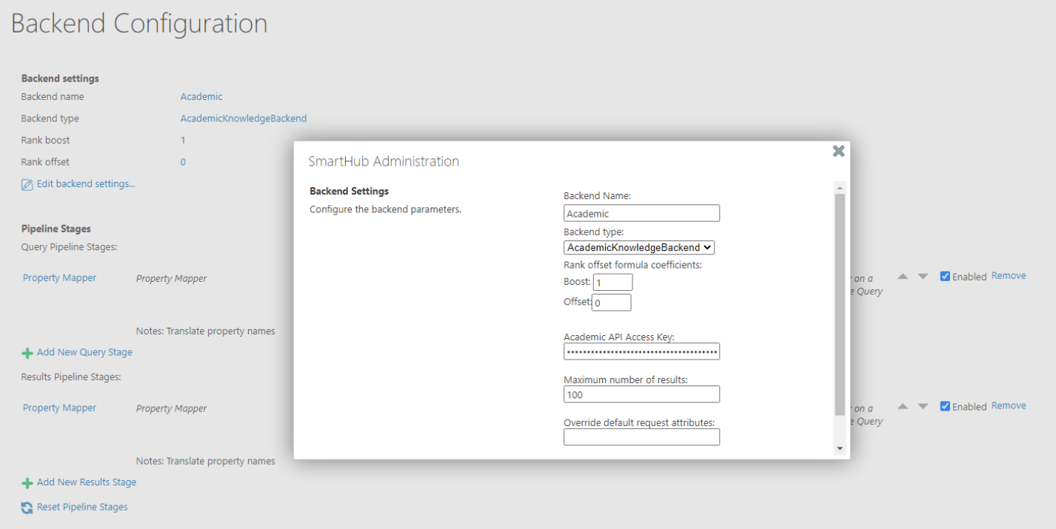This screenshot has height=529, width=1056.
Task: Open the Property Mapper link under Query Pipeline Stages
Action: point(59,278)
